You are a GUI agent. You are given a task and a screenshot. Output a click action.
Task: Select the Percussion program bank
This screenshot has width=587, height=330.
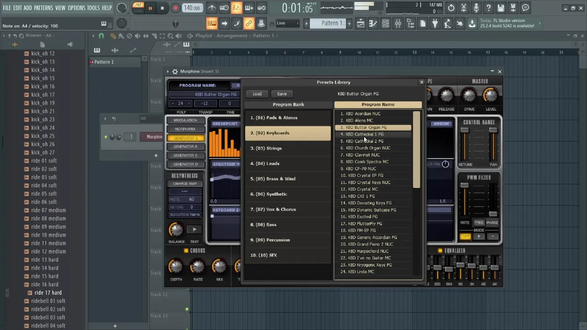click(x=288, y=240)
